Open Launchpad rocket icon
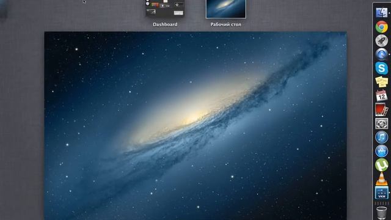 [382, 41]
